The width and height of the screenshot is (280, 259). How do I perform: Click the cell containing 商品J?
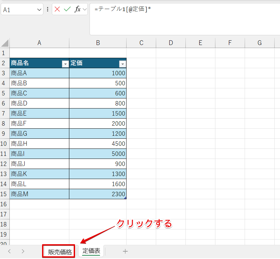coord(39,164)
